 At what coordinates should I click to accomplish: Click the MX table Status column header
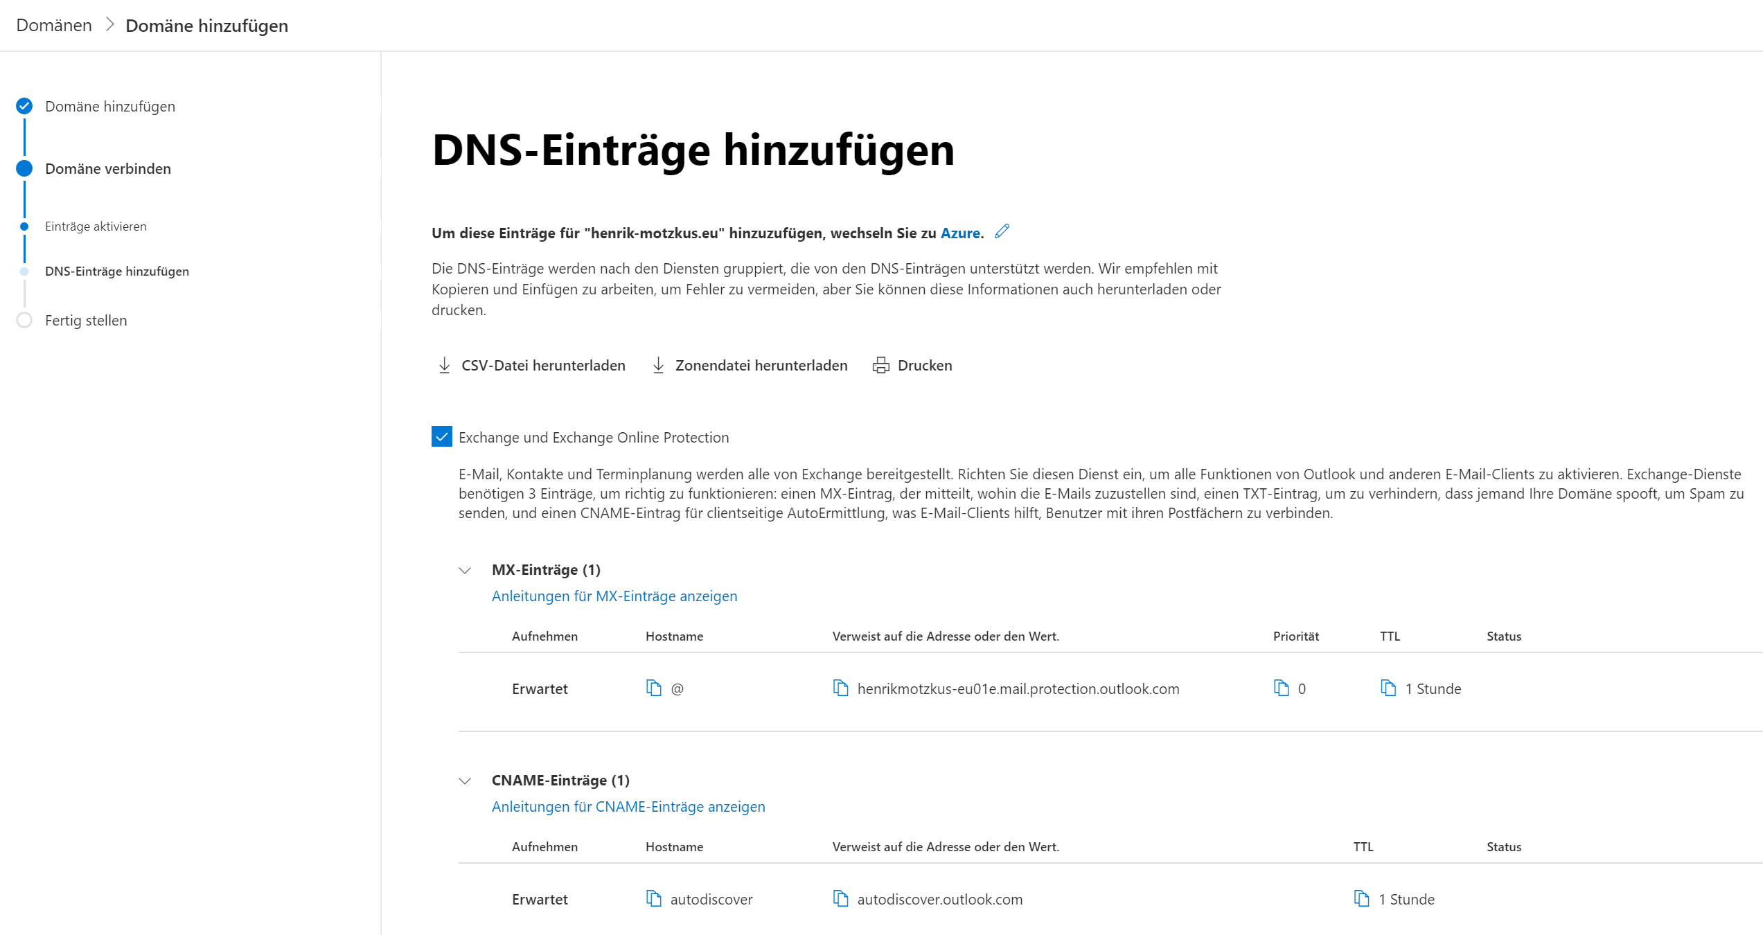[x=1504, y=636]
